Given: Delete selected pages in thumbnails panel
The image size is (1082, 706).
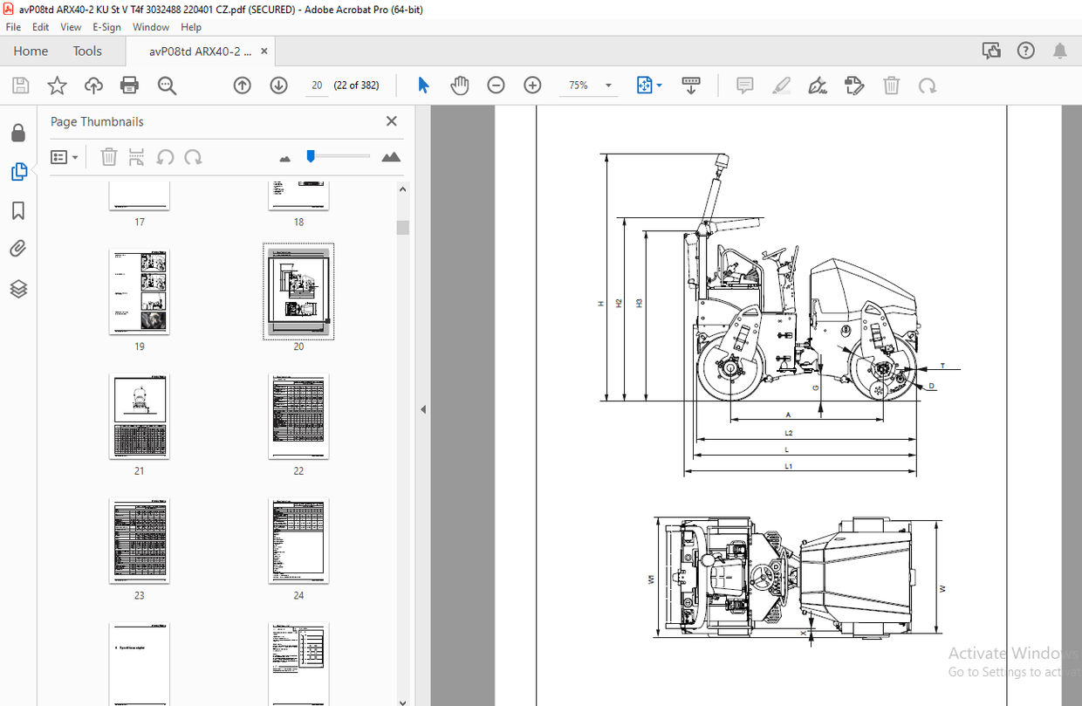Looking at the screenshot, I should (x=108, y=157).
